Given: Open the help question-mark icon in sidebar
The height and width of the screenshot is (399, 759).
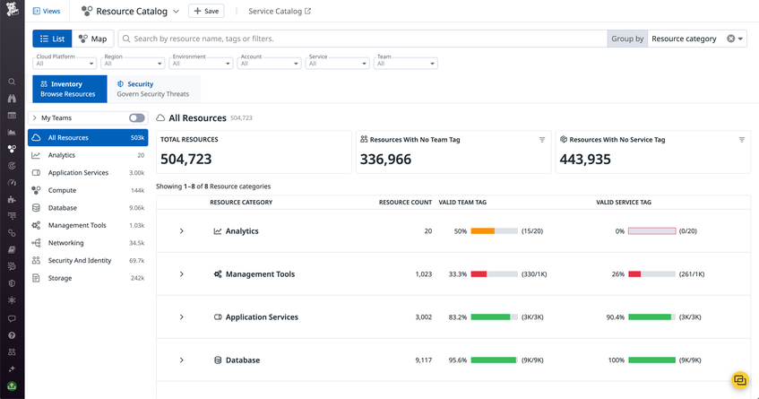Looking at the screenshot, I should (x=12, y=335).
